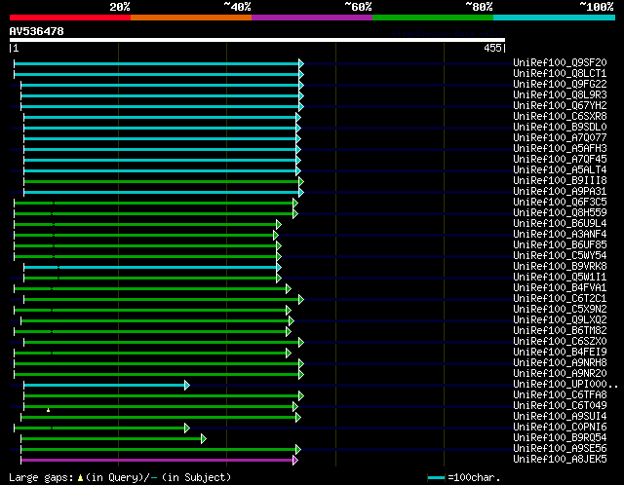
Task: Click the arrowhead ending the Q9LXQ2 bar
Action: coord(292,320)
